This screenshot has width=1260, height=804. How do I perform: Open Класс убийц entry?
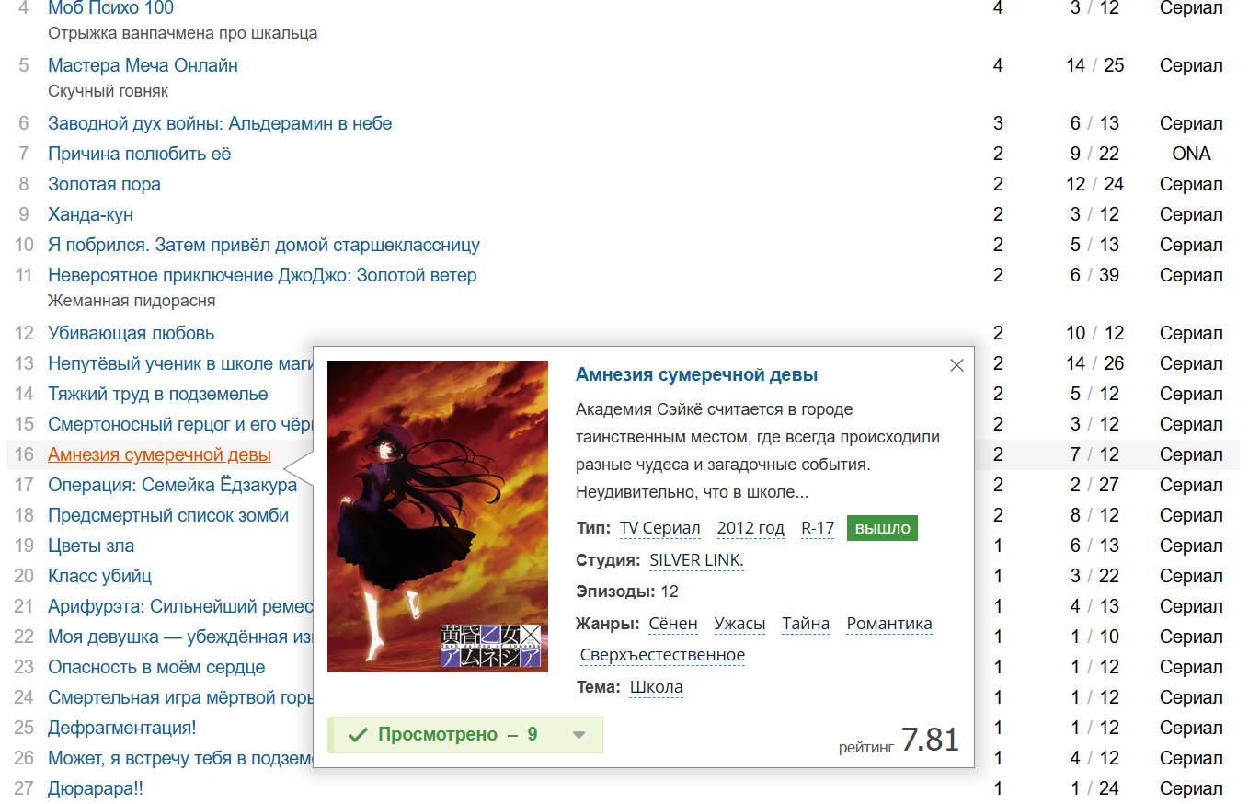(99, 576)
